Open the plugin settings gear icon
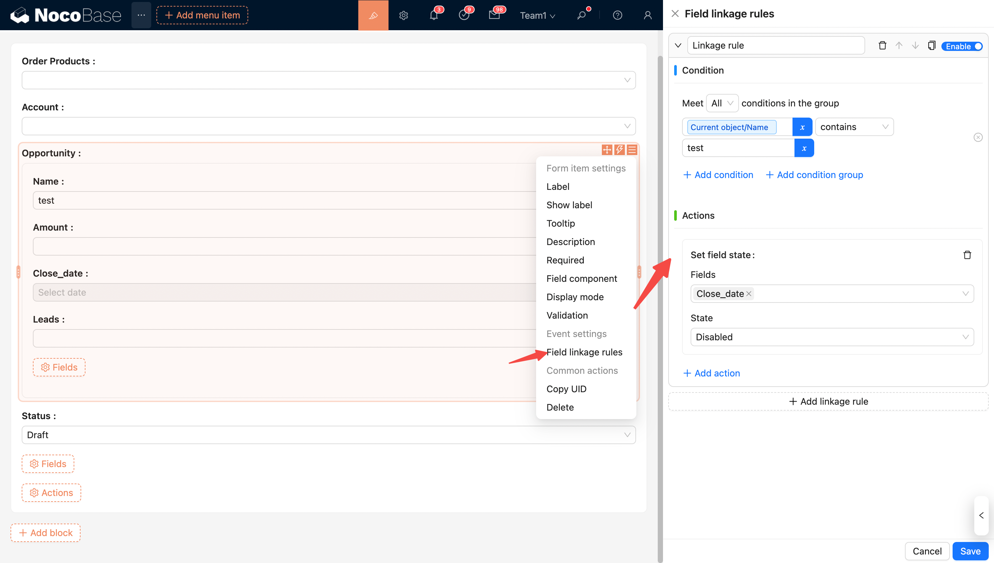 coord(404,15)
